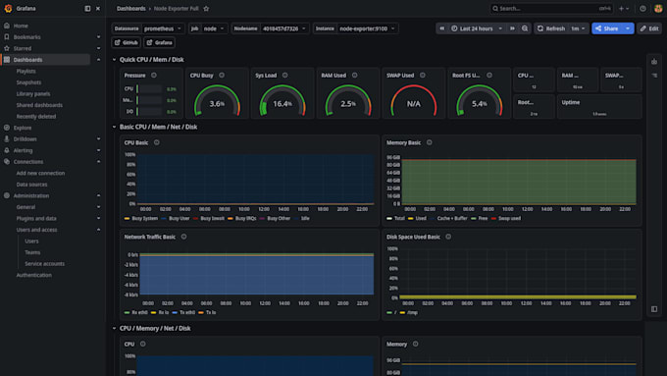The width and height of the screenshot is (667, 376).
Task: Open Authentication page
Action: 34,275
